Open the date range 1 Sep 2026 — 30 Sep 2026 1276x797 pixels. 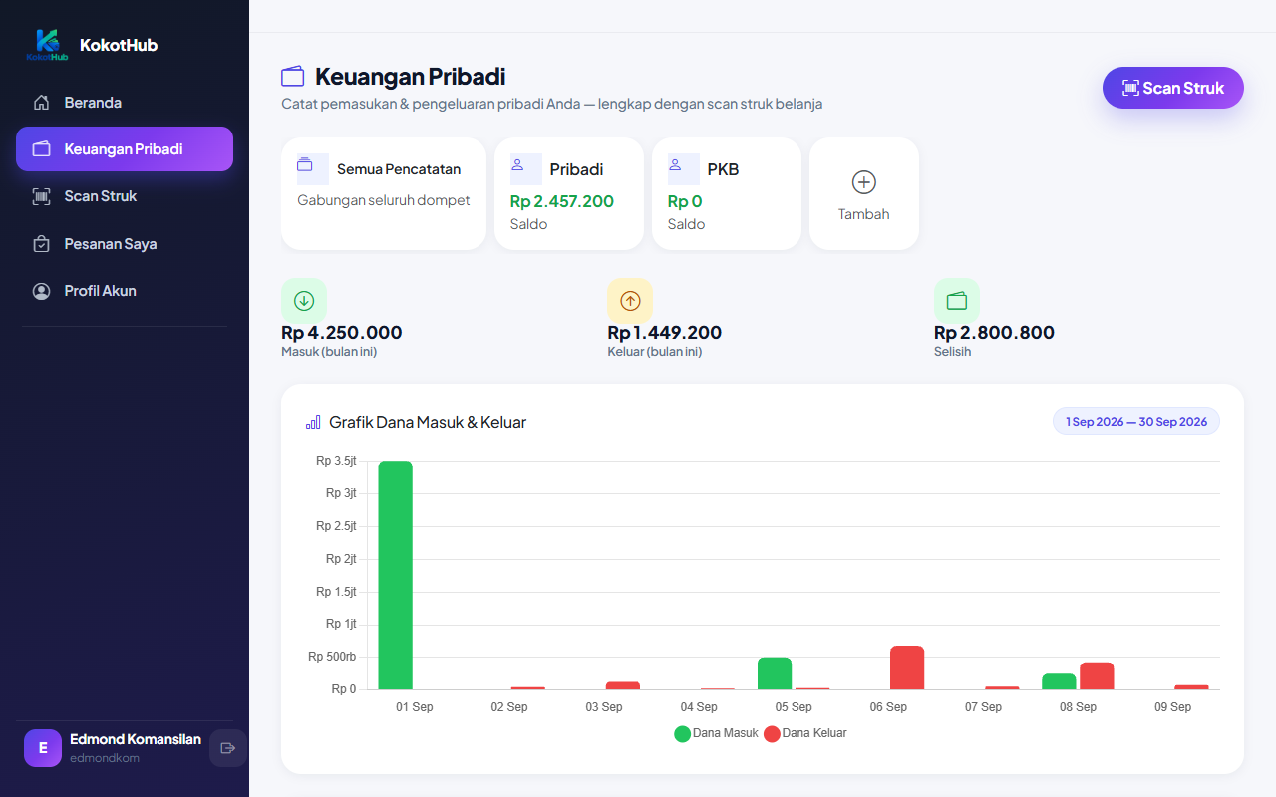[1136, 422]
